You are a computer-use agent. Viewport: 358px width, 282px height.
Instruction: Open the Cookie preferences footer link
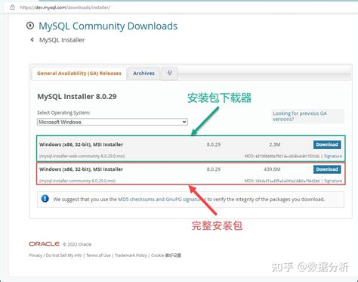(166, 256)
